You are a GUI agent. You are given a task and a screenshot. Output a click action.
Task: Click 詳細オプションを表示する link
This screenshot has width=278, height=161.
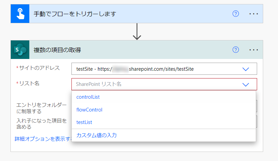coord(43,139)
